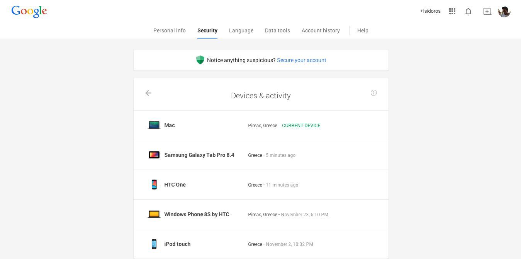Click the back arrow above the device list
The width and height of the screenshot is (521, 259).
point(148,93)
